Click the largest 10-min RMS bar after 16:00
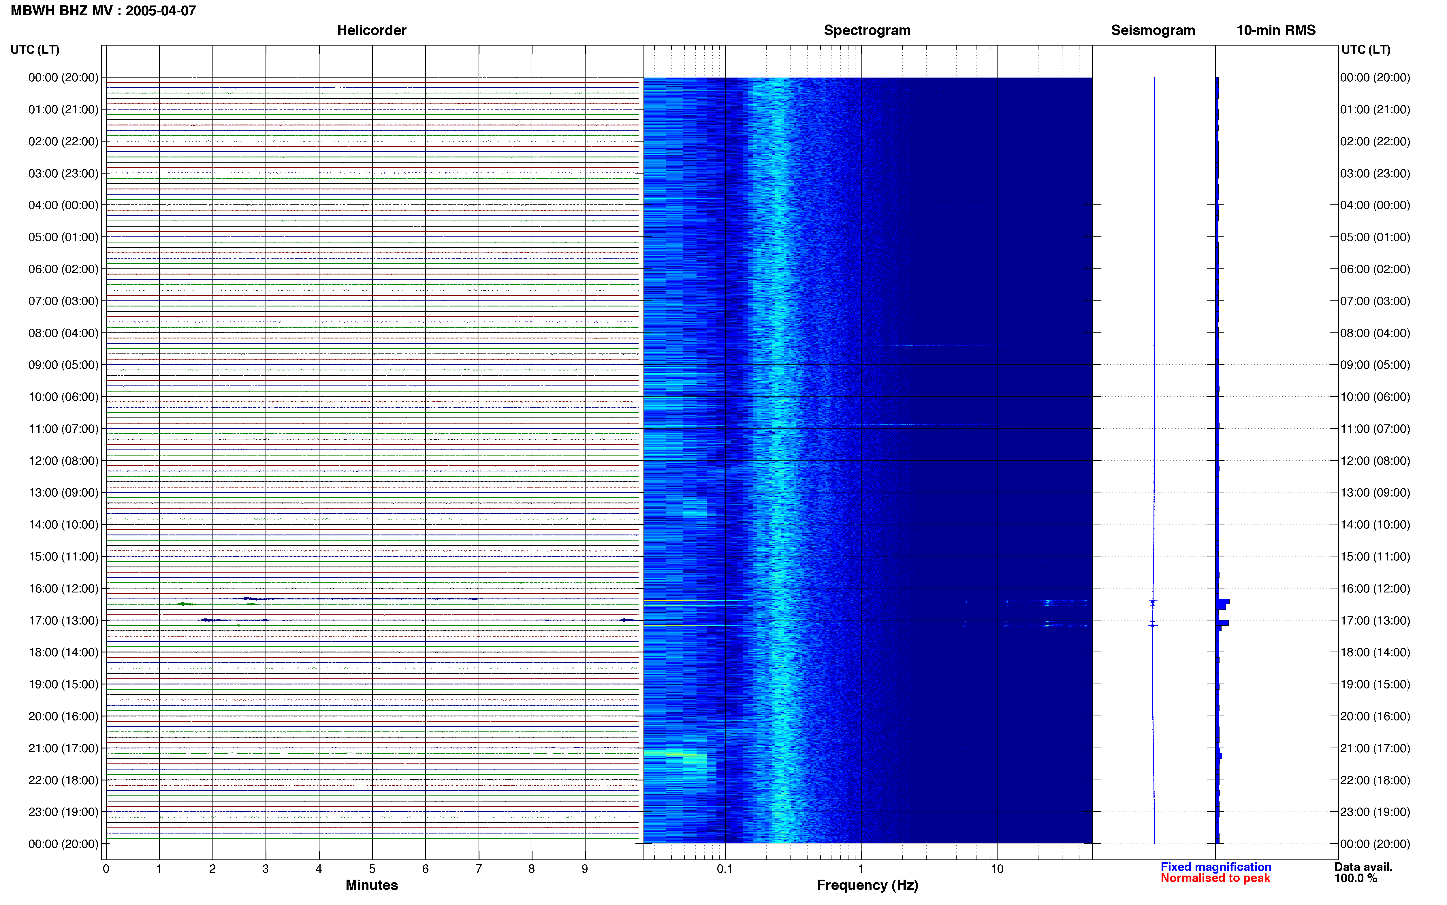Screen dimensions: 1447x905 [x=1223, y=601]
